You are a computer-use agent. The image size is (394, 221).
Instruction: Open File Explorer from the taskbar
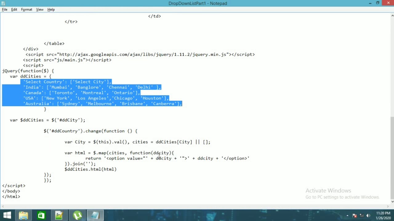coord(23,215)
